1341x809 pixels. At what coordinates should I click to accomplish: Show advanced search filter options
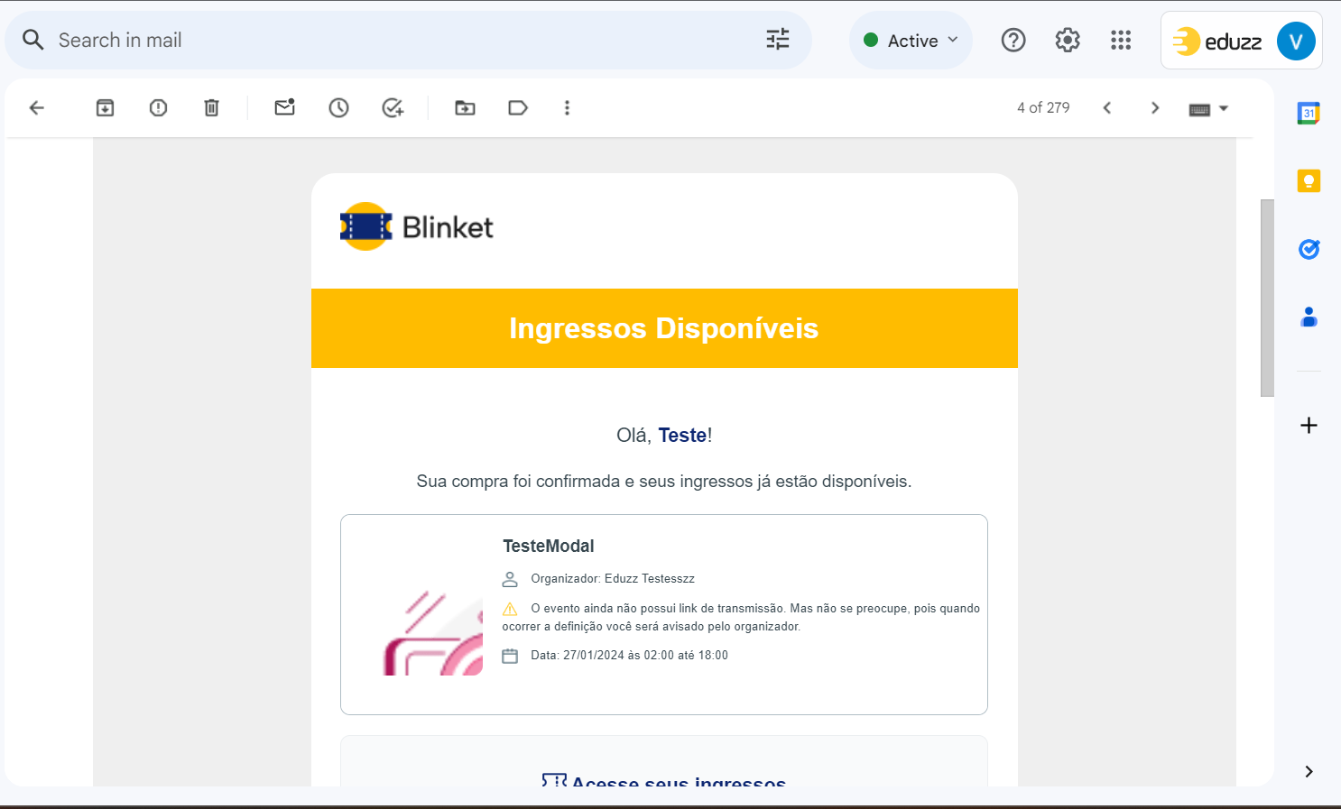(x=777, y=40)
